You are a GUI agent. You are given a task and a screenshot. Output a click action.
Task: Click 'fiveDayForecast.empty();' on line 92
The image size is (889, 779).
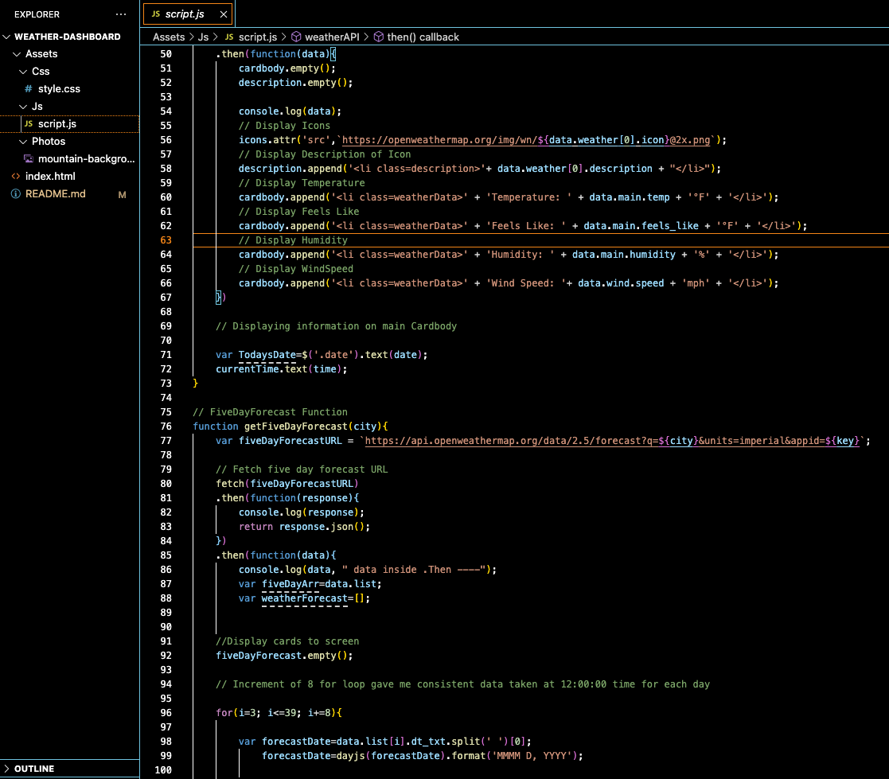284,656
